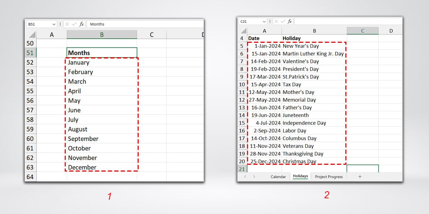
Task: Click the enter checkmark icon in right formula bar
Action: pyautogui.click(x=283, y=21)
